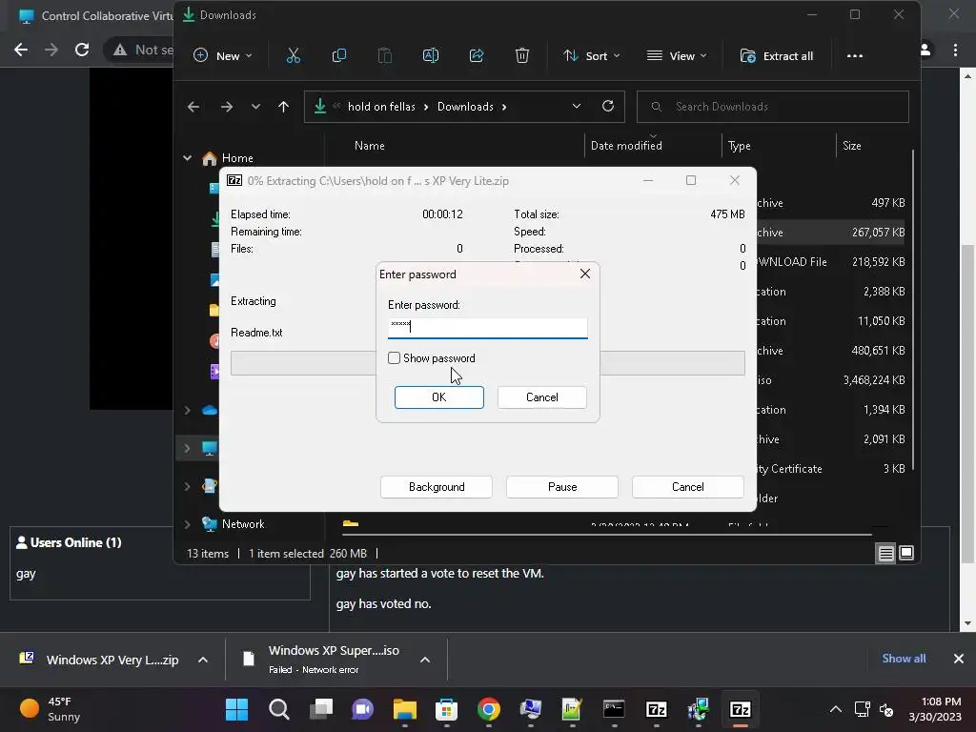
Task: Cancel the 7-Zip extraction
Action: point(688,487)
